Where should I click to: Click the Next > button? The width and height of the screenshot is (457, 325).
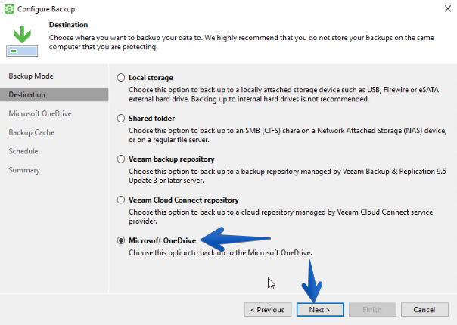320,310
